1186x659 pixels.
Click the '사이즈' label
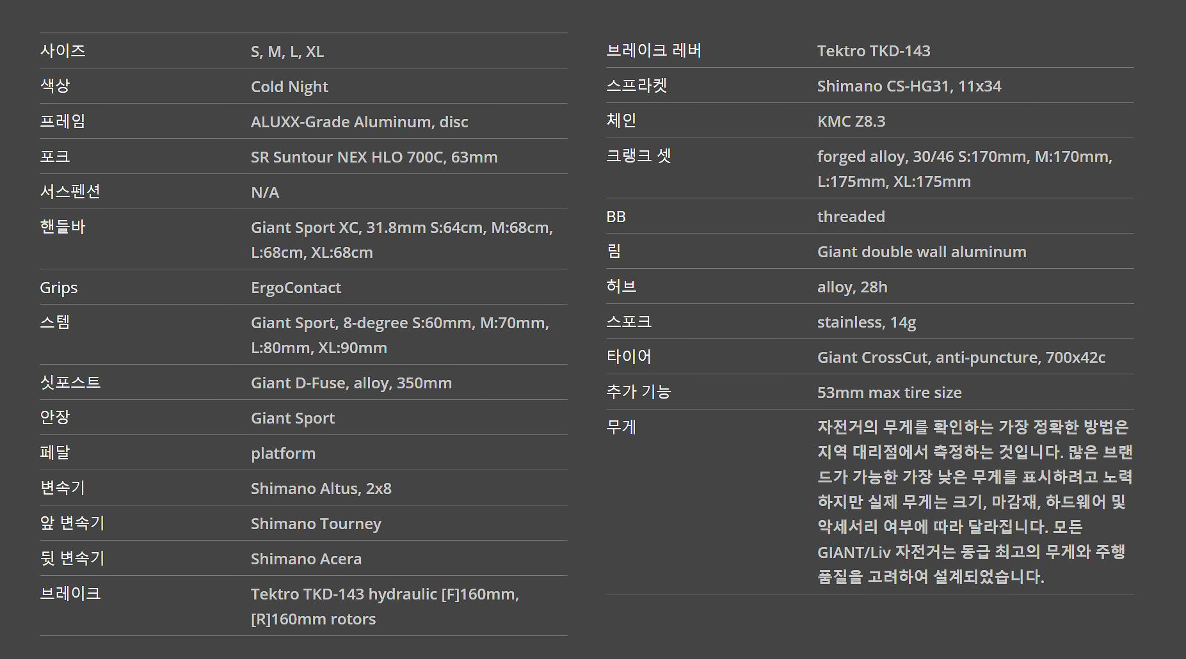(63, 51)
